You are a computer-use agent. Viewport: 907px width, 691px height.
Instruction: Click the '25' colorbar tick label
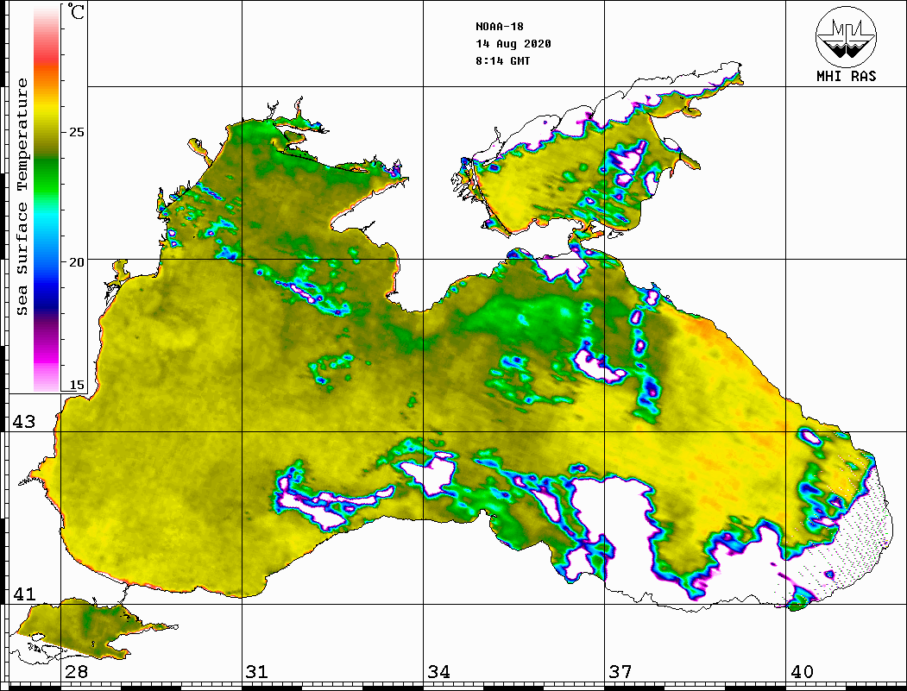pos(76,132)
